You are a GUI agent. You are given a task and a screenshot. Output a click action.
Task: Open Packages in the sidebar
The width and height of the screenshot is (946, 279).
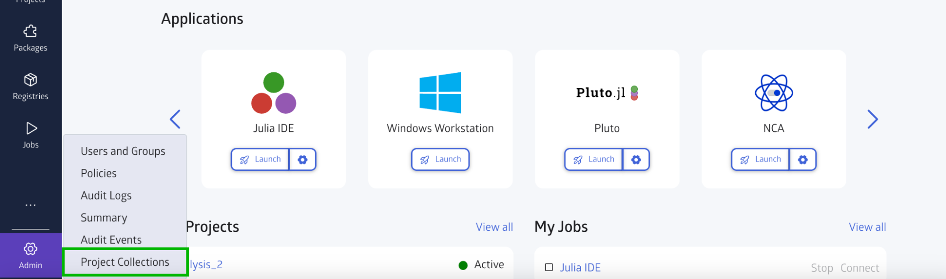tap(30, 38)
